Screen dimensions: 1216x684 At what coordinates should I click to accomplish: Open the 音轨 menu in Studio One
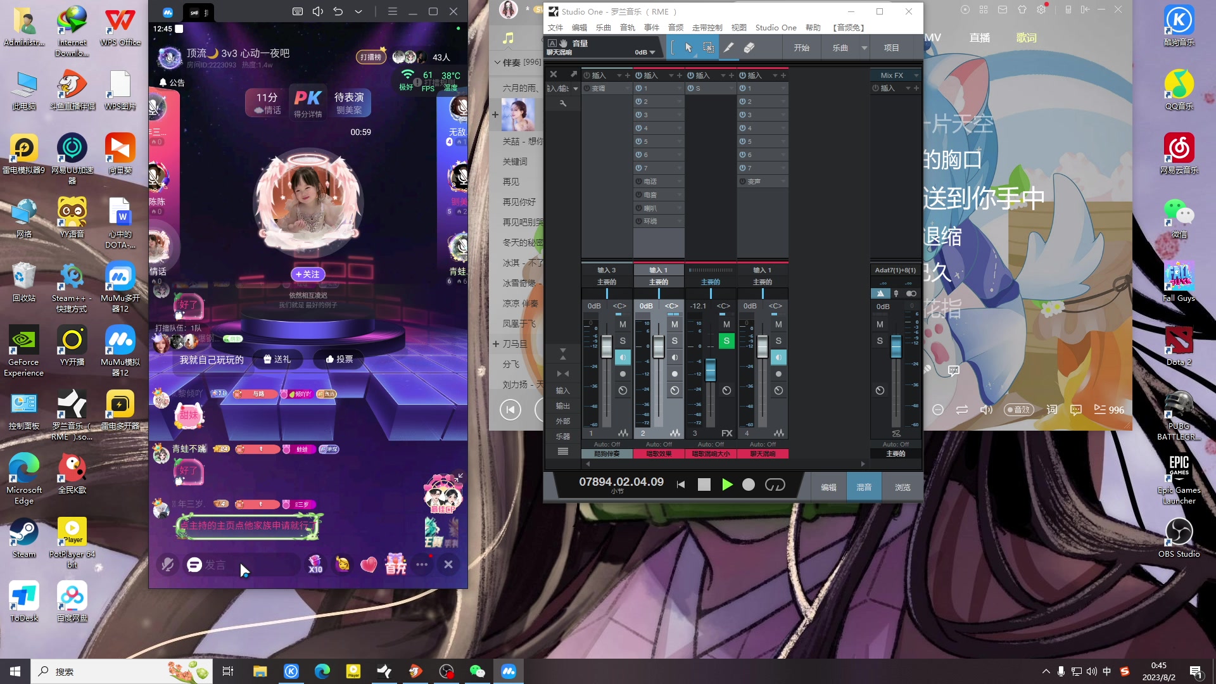[x=627, y=27]
